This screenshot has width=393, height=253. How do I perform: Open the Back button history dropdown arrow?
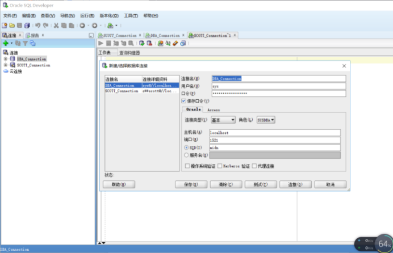[x=88, y=26]
